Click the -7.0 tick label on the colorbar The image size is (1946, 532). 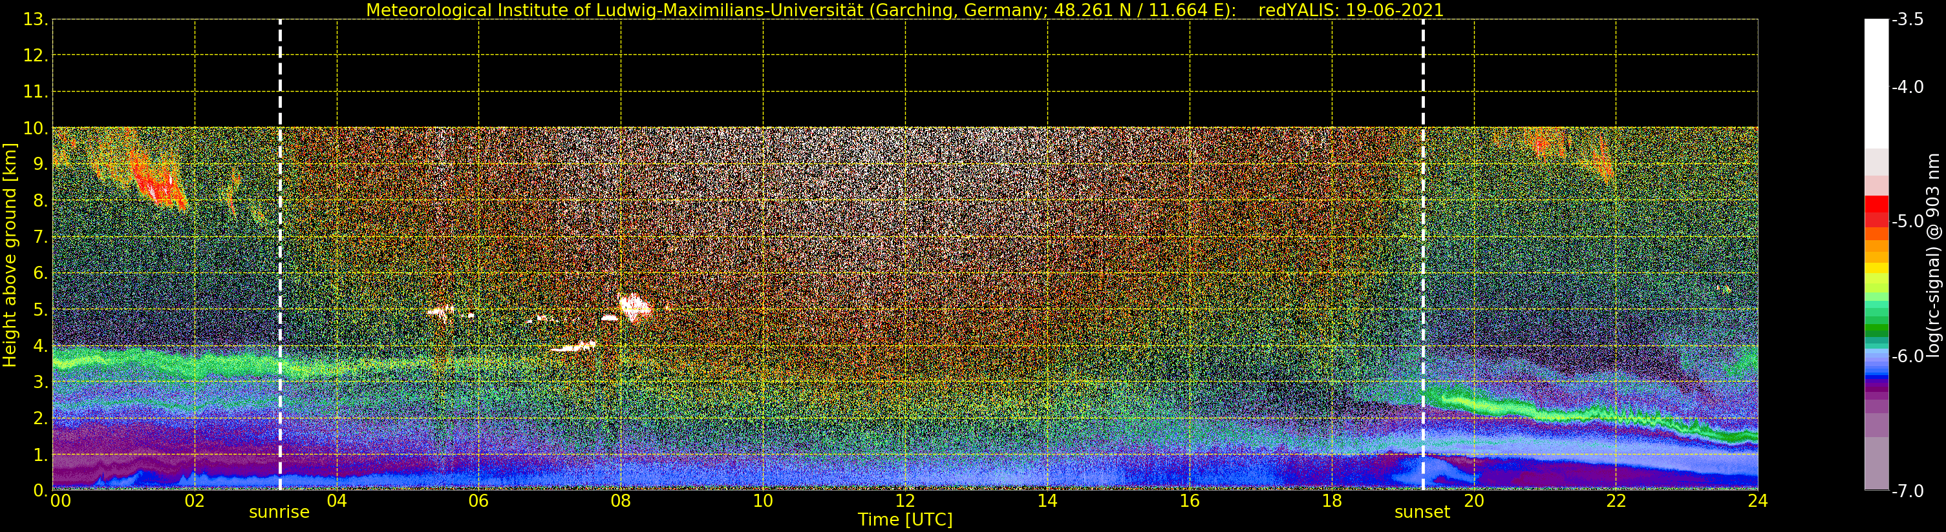1907,491
